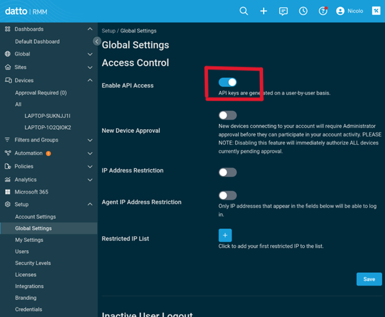Collapse the sidebar with the round arrow button
The height and width of the screenshot is (317, 385).
(x=97, y=41)
